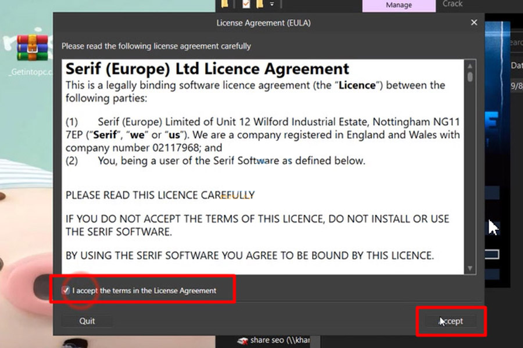The width and height of the screenshot is (523, 348).
Task: Click the Properties checkmark icon in Explorer toolbar
Action: point(246,4)
